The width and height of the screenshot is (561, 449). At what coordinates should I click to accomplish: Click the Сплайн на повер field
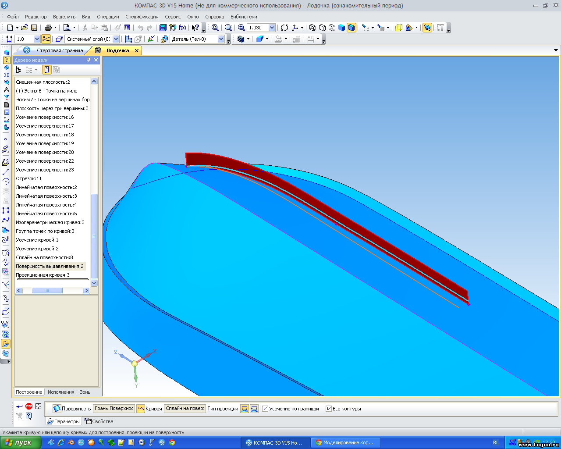tap(185, 408)
